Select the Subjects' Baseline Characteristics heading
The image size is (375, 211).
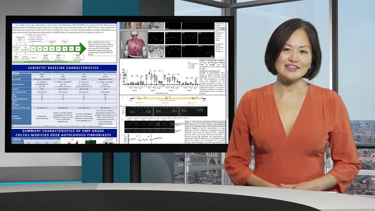pyautogui.click(x=63, y=68)
